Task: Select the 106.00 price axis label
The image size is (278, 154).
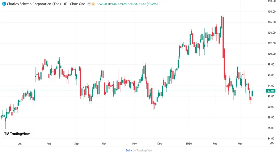Action: 272,22
